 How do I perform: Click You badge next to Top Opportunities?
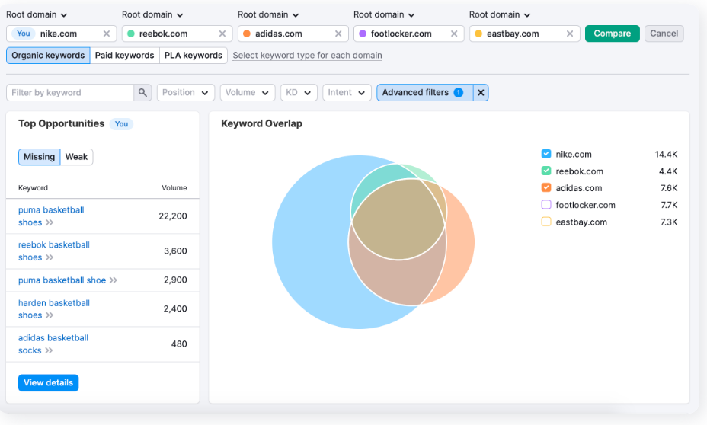pos(121,124)
